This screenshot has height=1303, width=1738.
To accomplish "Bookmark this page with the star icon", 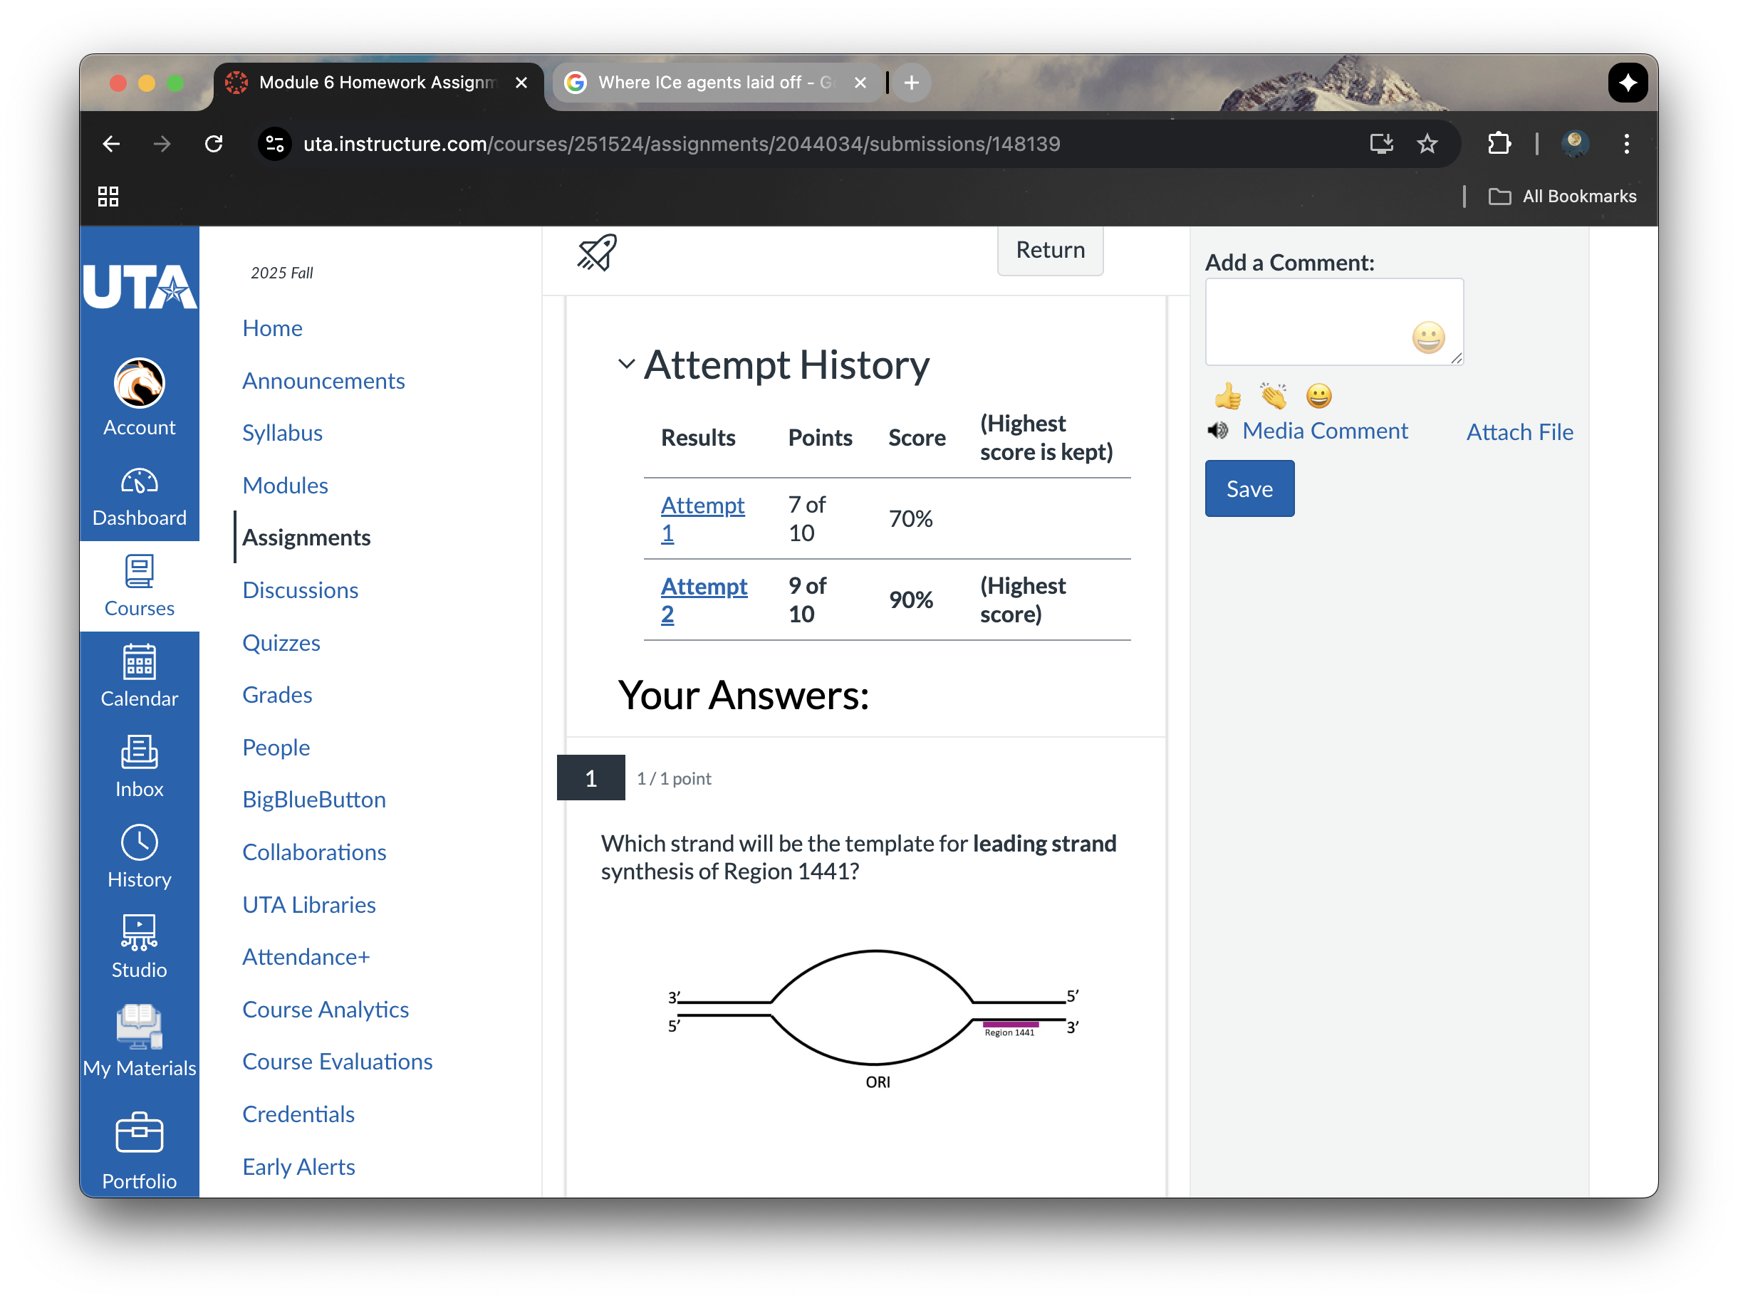I will point(1427,144).
